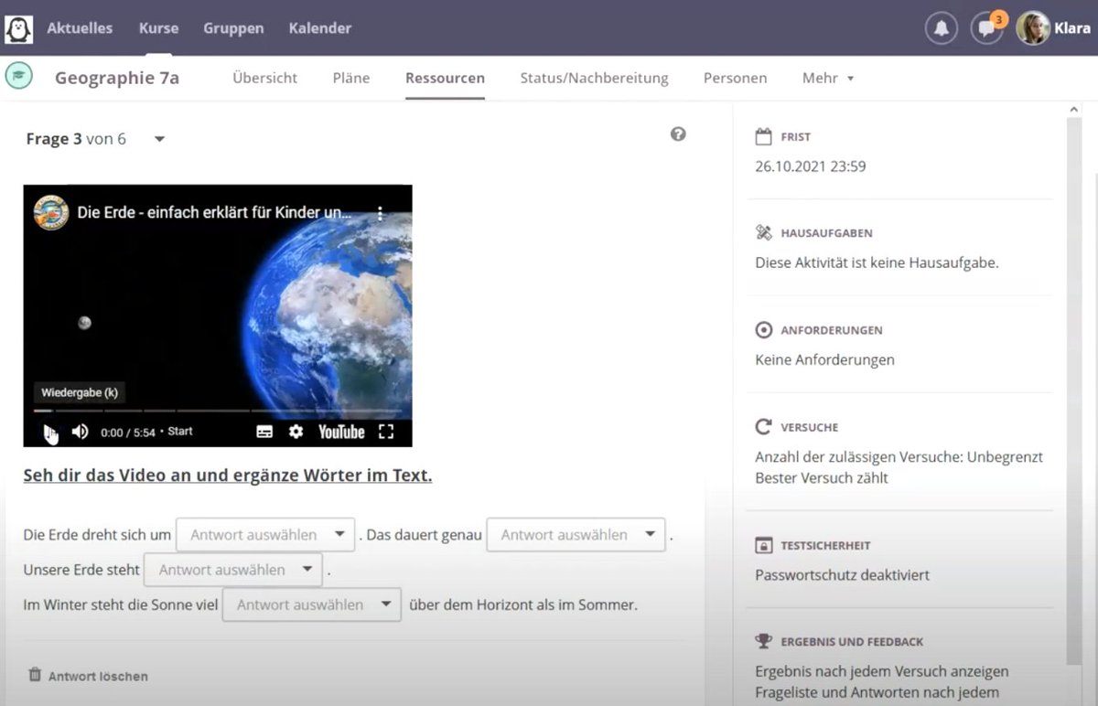
Task: Open the Status/Nachbereitung tab
Action: click(x=595, y=78)
